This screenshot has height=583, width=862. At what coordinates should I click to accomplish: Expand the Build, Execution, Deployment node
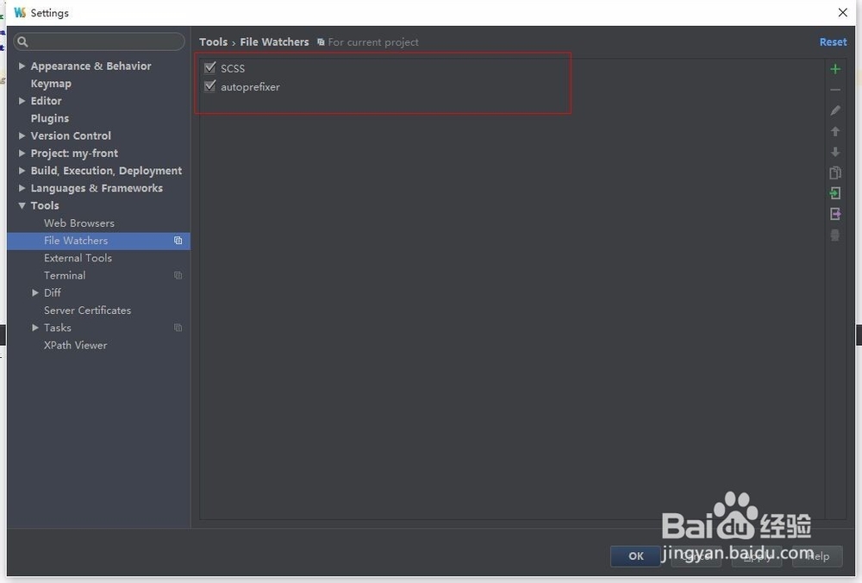point(22,170)
